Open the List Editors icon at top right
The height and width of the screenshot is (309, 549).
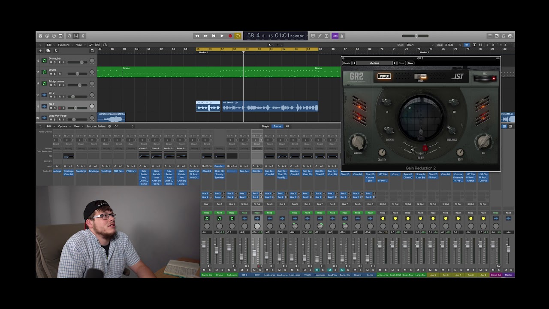[x=490, y=36]
